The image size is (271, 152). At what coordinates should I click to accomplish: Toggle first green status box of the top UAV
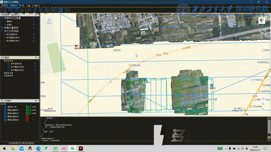pos(27,107)
